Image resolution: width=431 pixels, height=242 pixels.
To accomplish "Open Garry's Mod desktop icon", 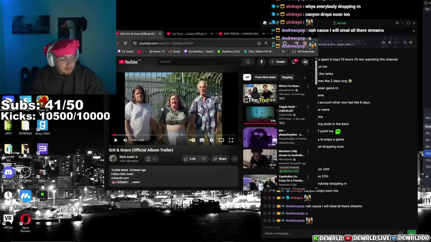I will pyautogui.click(x=42, y=128).
